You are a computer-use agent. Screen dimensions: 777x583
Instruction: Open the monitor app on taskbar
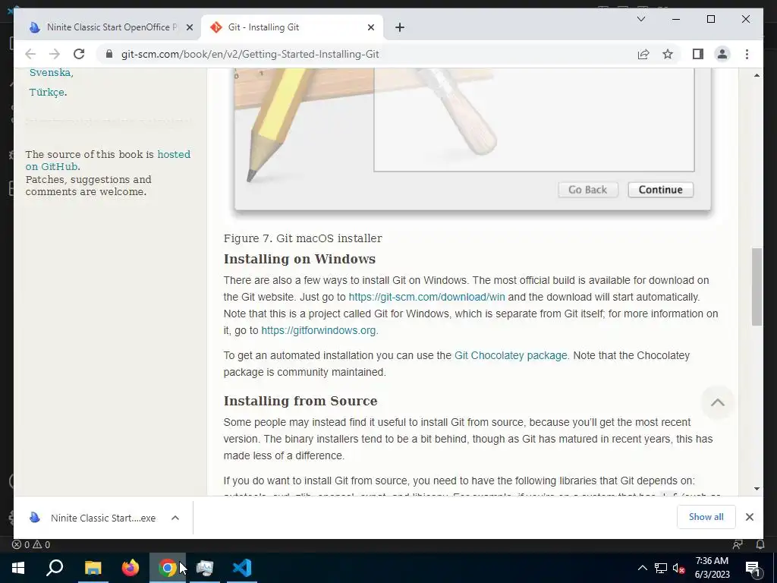(205, 568)
